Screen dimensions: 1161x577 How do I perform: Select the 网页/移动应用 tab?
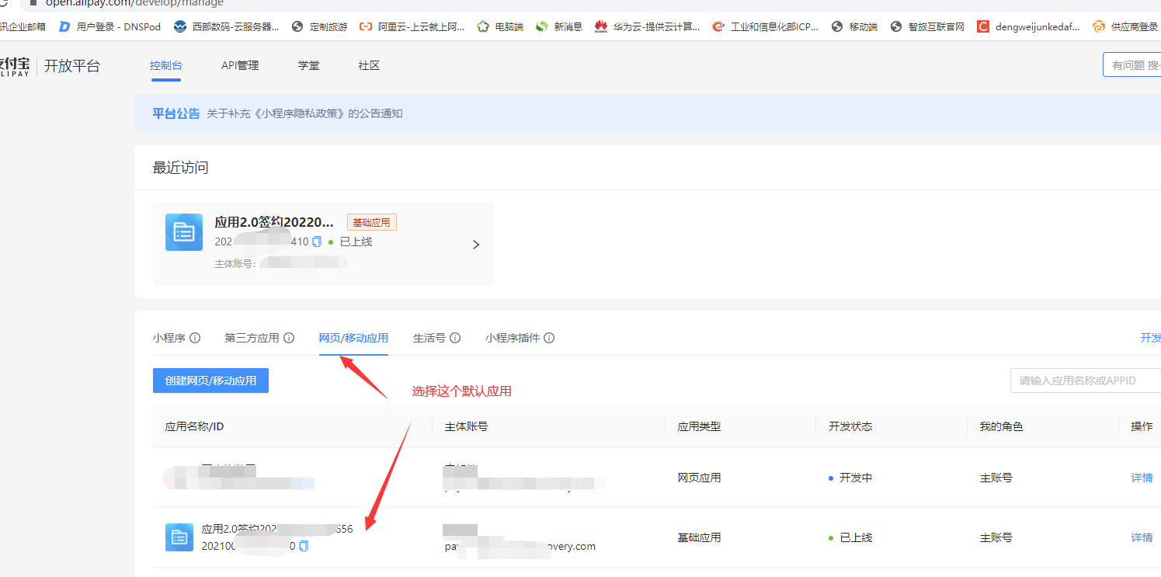pyautogui.click(x=353, y=338)
